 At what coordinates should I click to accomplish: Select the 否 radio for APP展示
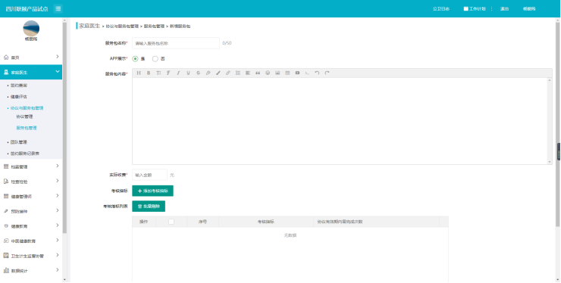(x=155, y=58)
